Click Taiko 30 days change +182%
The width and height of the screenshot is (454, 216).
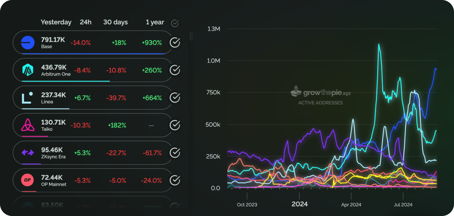tap(117, 125)
